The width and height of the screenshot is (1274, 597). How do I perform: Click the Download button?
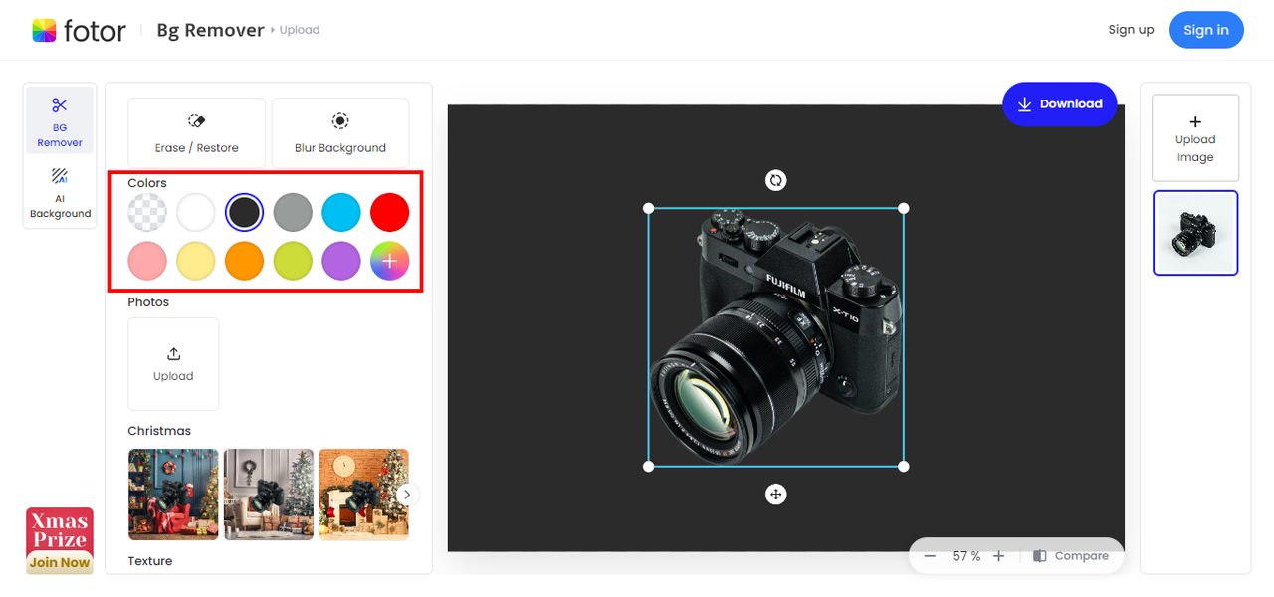point(1060,103)
